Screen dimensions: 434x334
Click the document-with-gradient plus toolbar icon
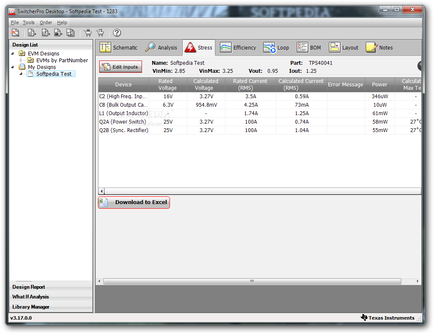58,33
